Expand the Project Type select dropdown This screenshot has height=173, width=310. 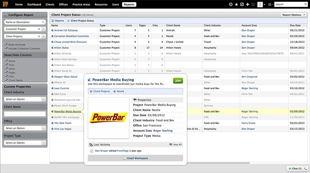(44, 143)
